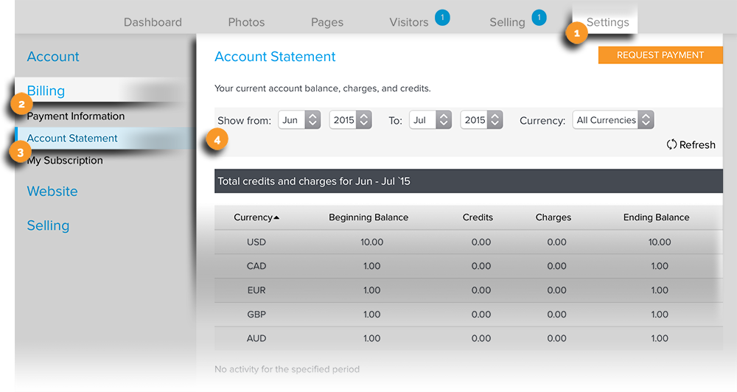Image resolution: width=737 pixels, height=392 pixels.
Task: Open the Show from year dropdown
Action: click(x=351, y=120)
